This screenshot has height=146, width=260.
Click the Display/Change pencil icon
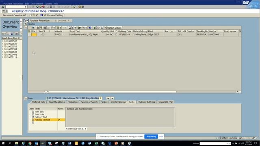(34, 15)
